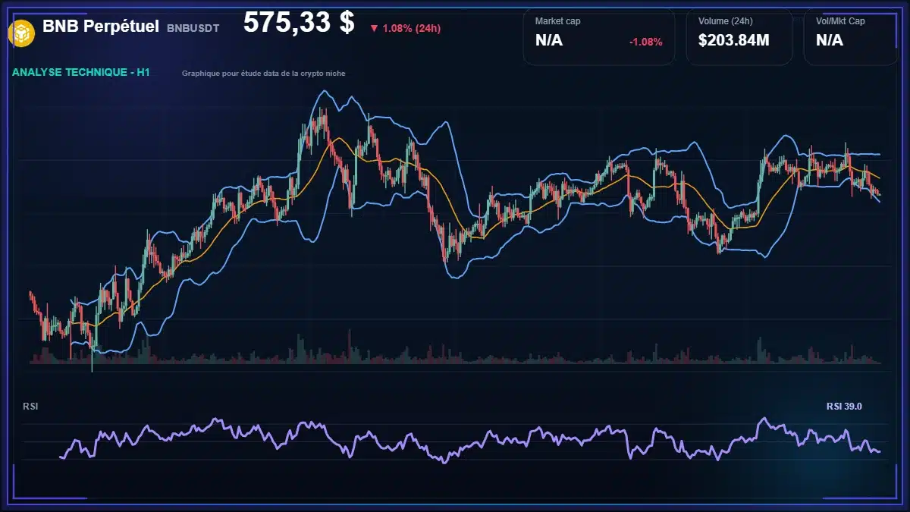Click the Graphique pour étude data subtitle
This screenshot has height=512, width=910.
(x=264, y=74)
